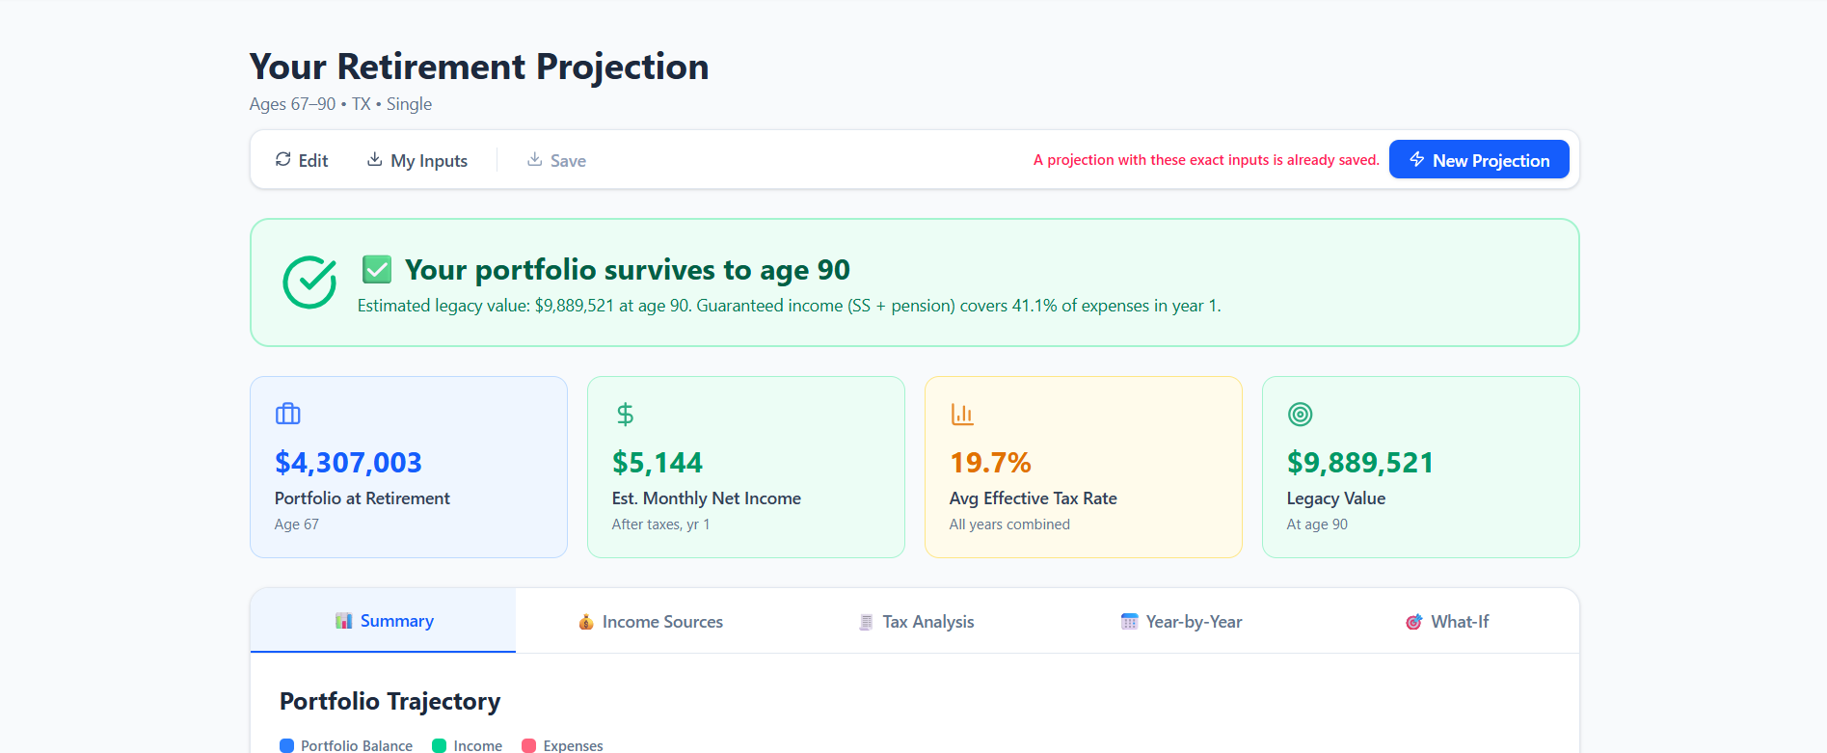The height and width of the screenshot is (753, 1827).
Task: Click the Edit refresh icon
Action: pos(282,159)
